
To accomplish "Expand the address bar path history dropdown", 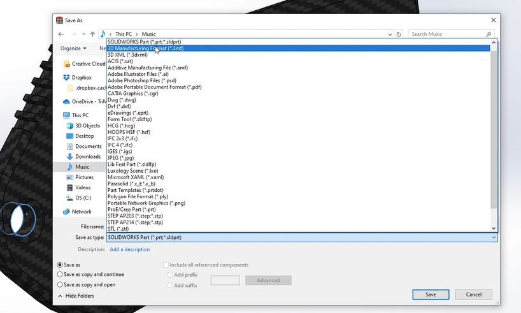I will [389, 34].
